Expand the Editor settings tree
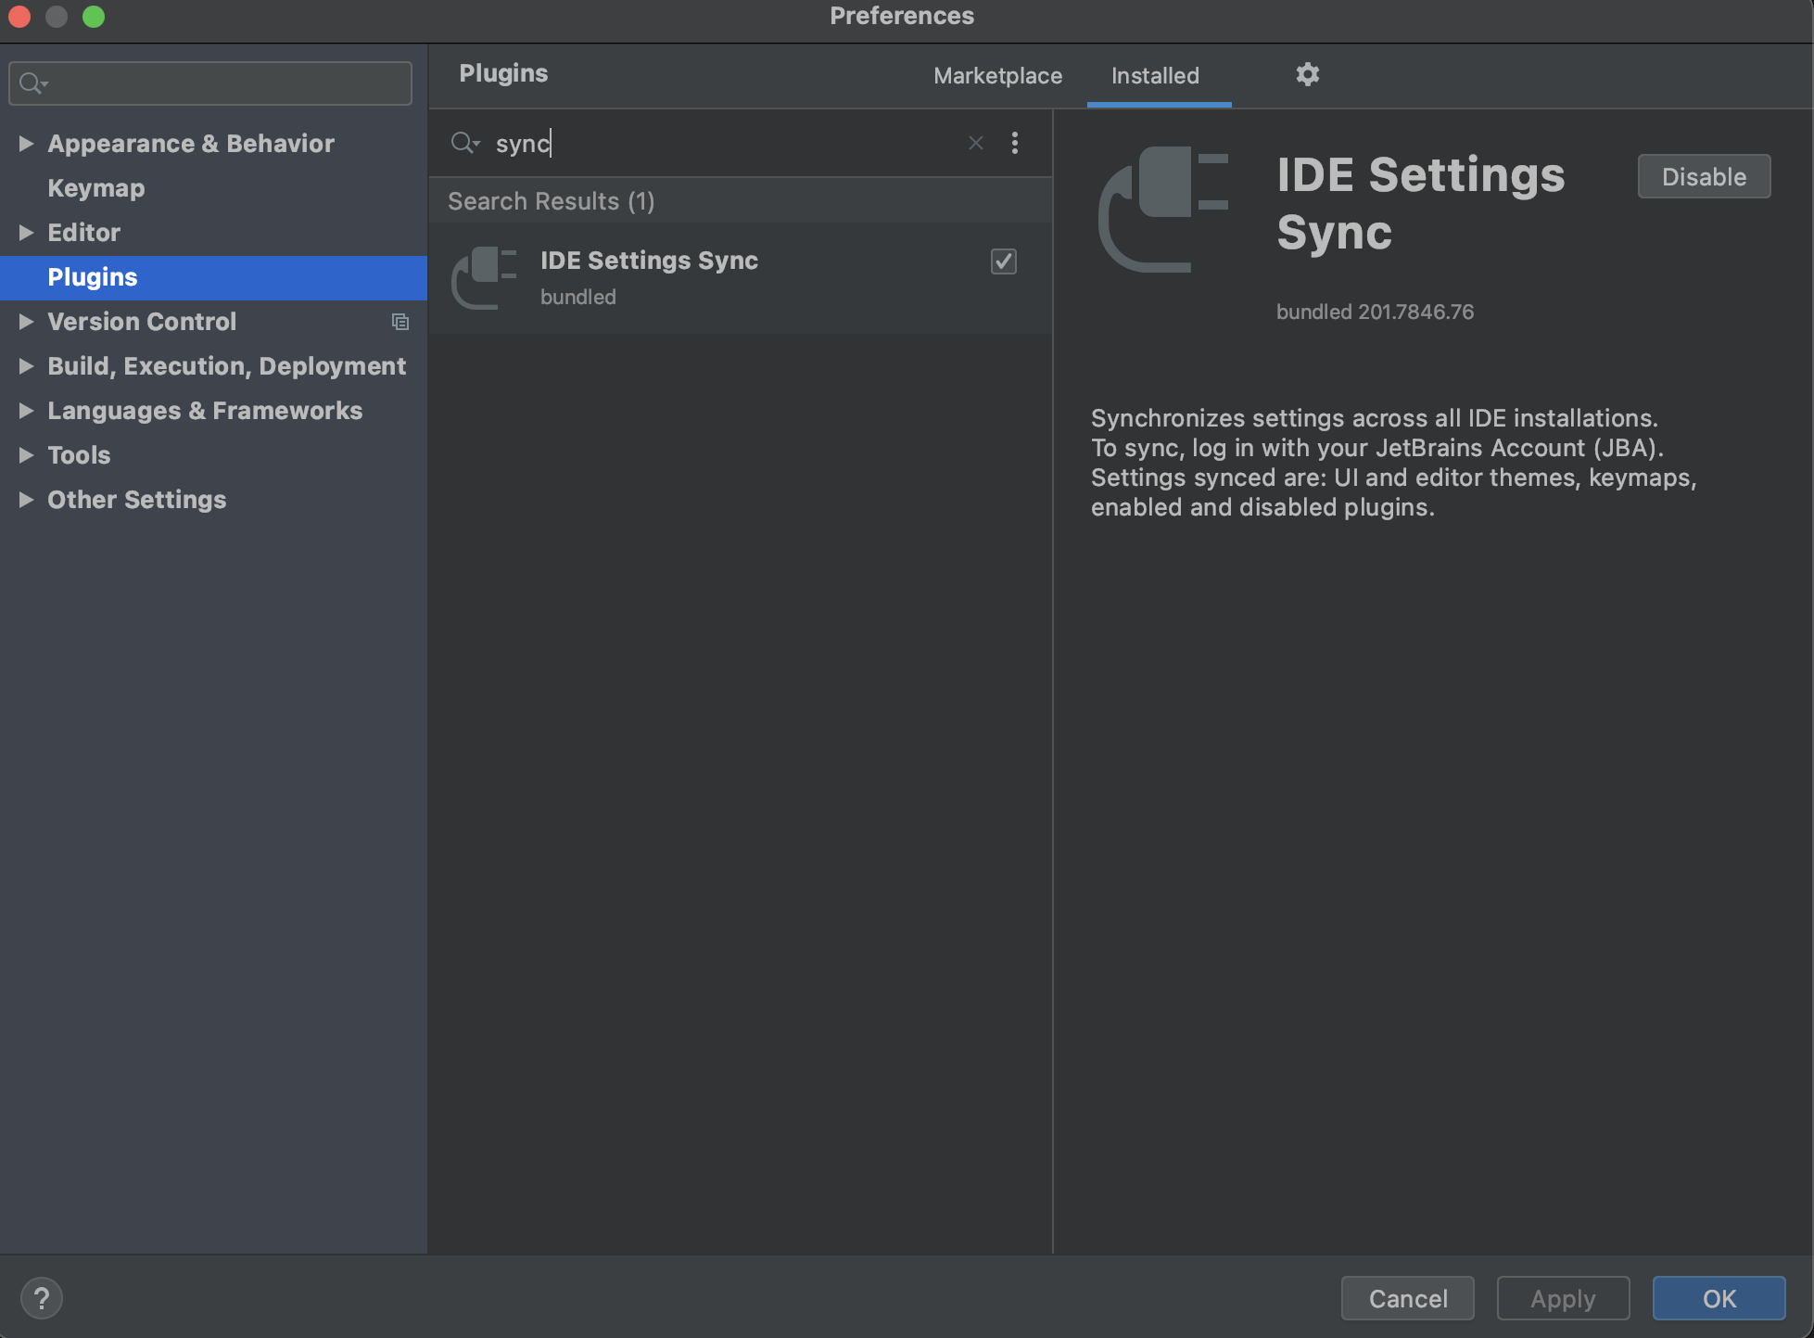 (x=26, y=233)
